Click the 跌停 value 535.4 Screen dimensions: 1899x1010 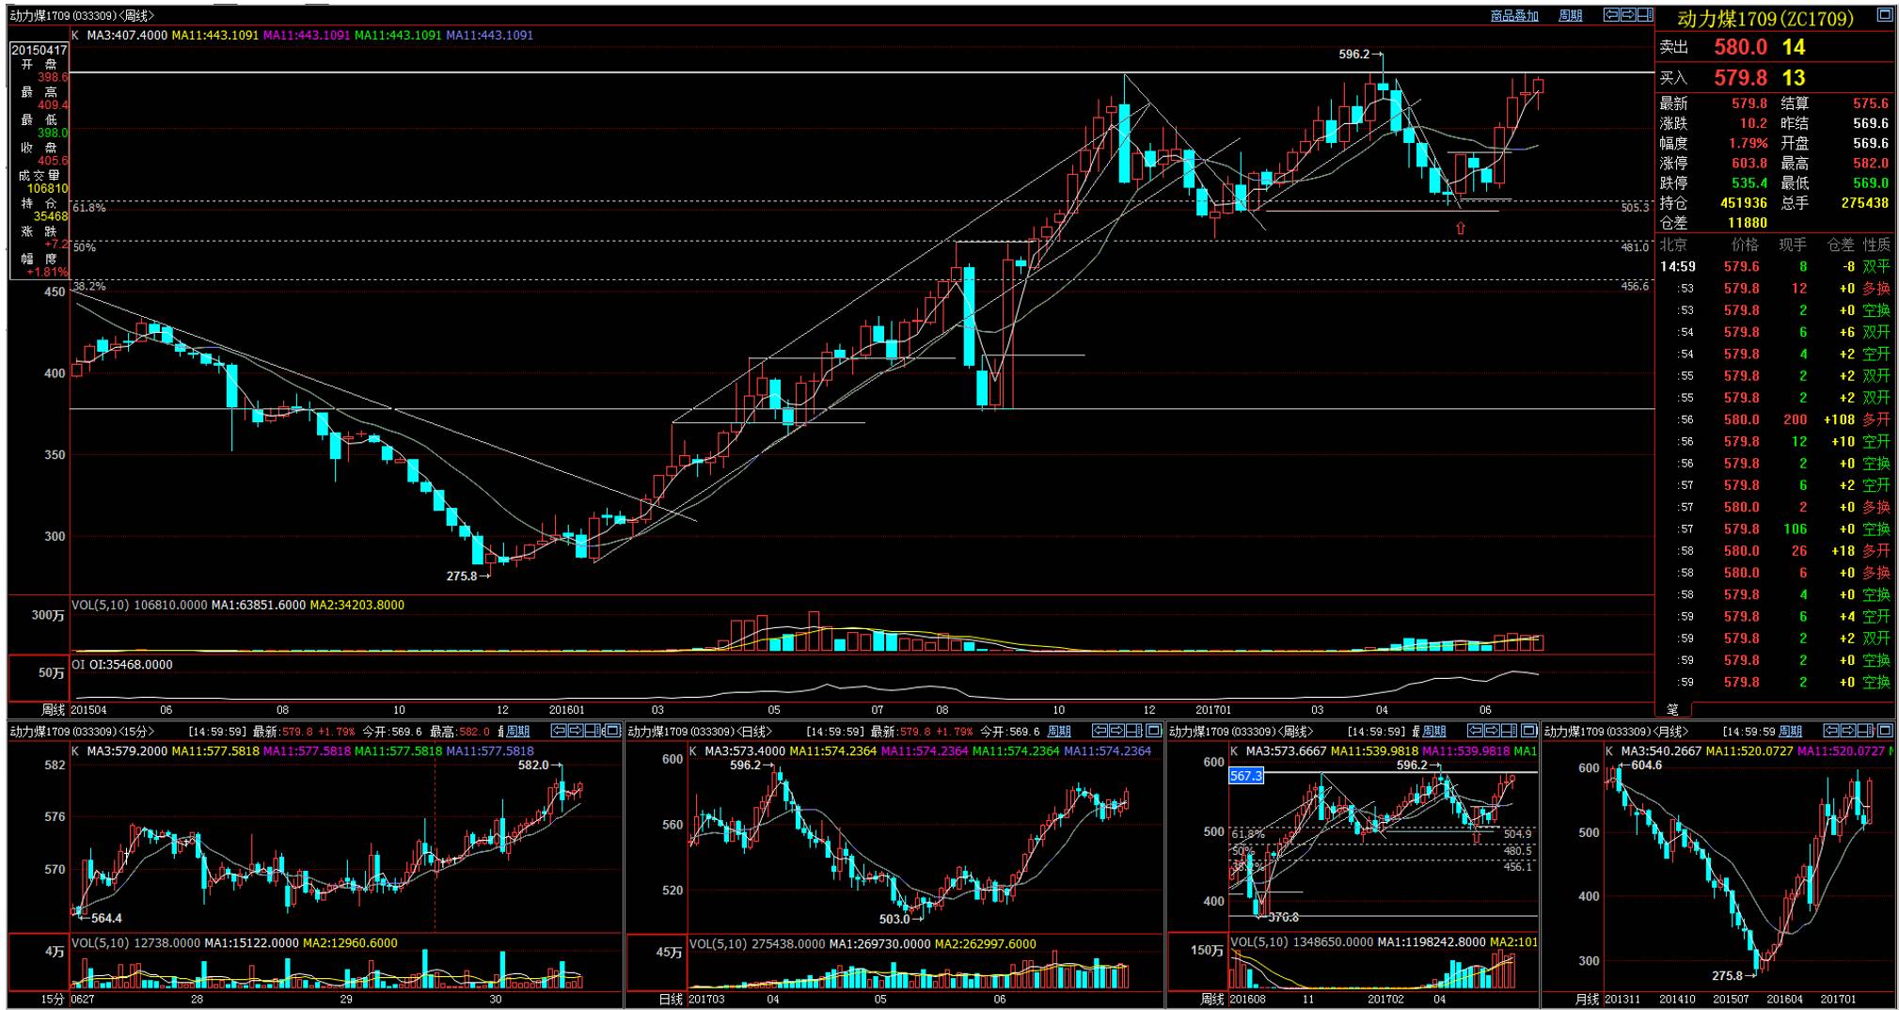coord(1748,183)
